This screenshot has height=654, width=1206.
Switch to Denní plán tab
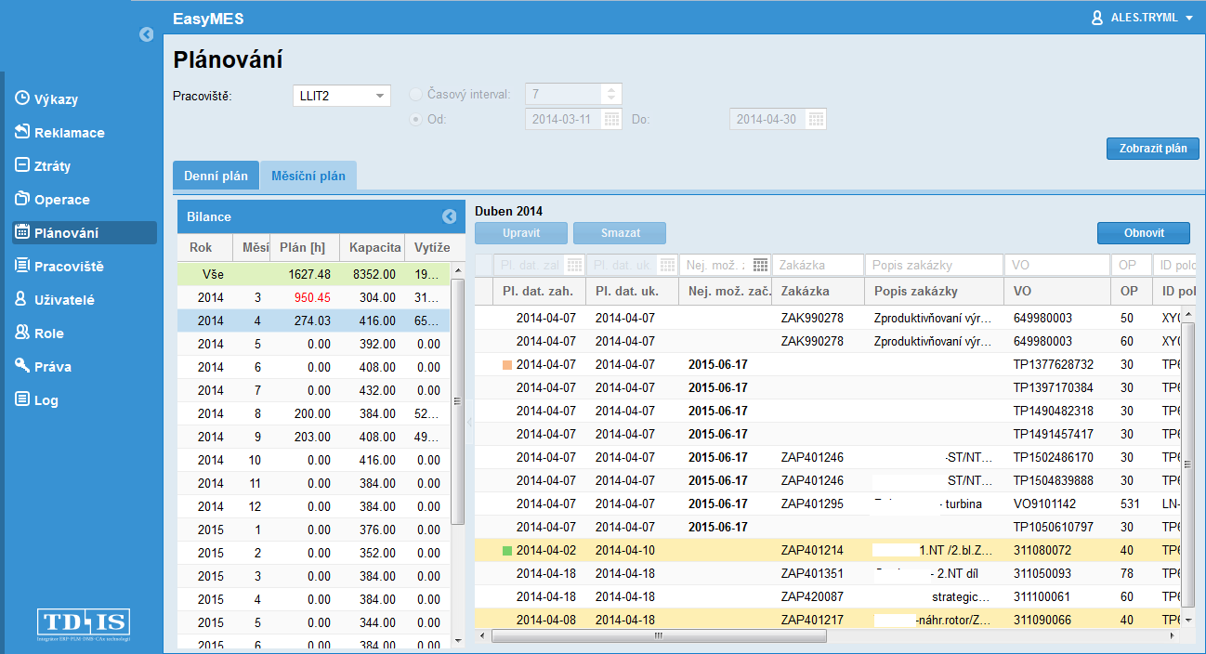[216, 176]
